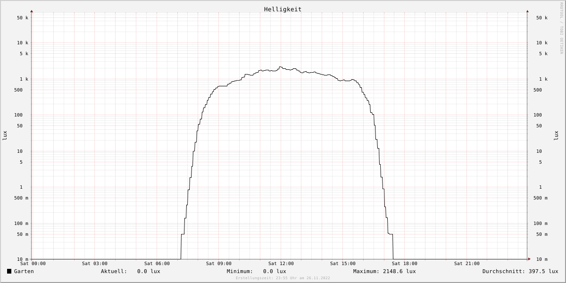This screenshot has height=283, width=566.
Task: Click the '50 k' label on right axis
Action: (x=542, y=18)
